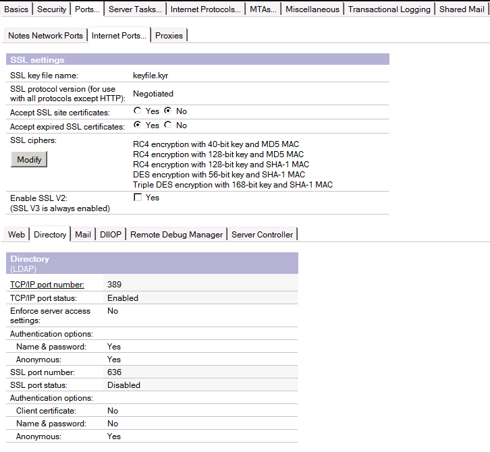This screenshot has height=452, width=490.
Task: Open the Mail protocol tab
Action: pos(83,235)
